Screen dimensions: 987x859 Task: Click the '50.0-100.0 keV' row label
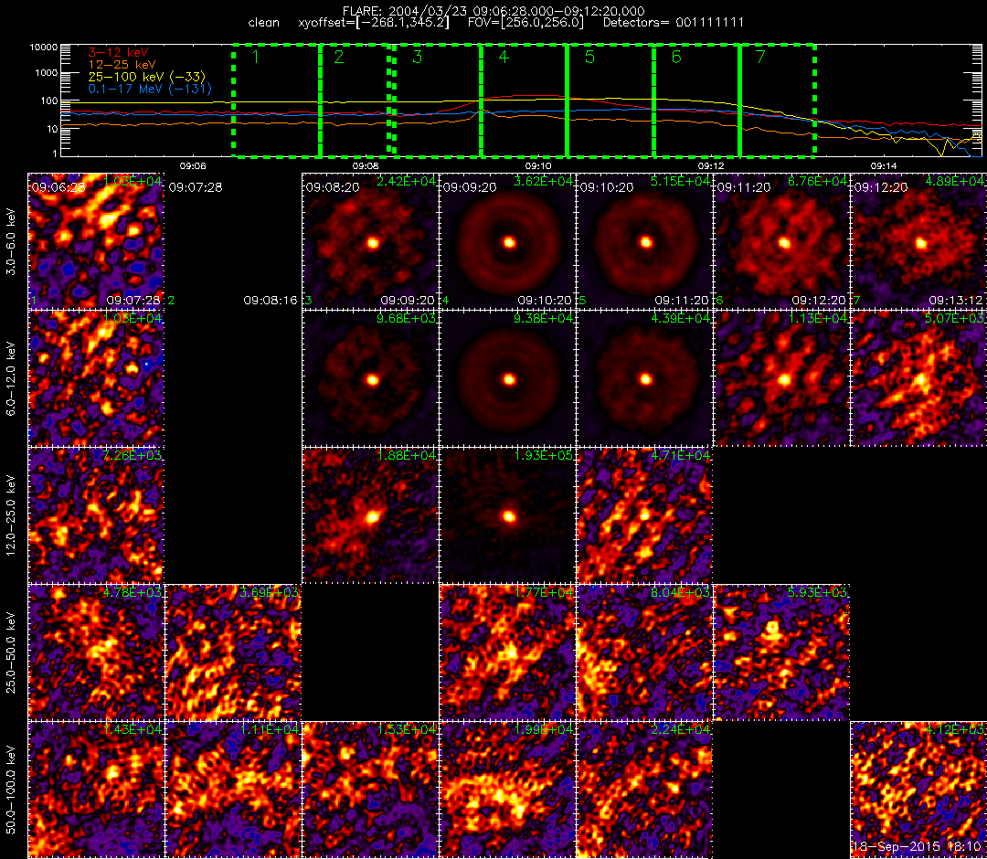pyautogui.click(x=11, y=790)
